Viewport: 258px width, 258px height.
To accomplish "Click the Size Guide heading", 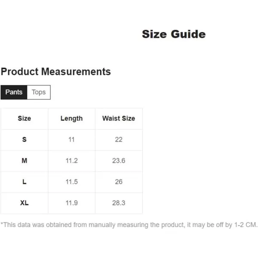I will (174, 34).
